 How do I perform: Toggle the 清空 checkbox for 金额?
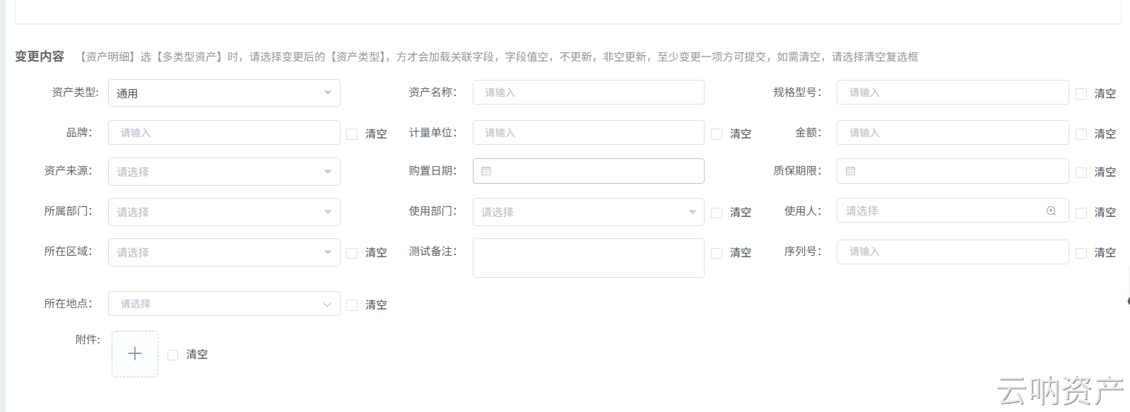click(x=1081, y=134)
